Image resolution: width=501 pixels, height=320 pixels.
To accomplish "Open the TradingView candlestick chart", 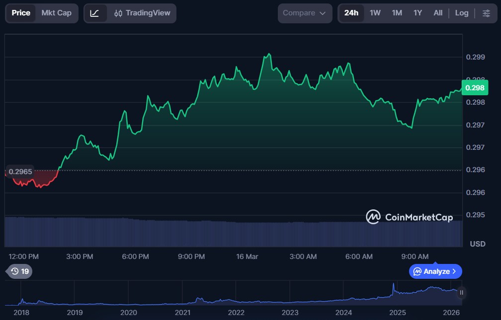I will 142,13.
